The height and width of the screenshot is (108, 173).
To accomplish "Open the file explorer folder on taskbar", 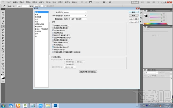I will 48,106.
